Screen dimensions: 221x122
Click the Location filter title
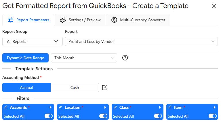click(73, 107)
